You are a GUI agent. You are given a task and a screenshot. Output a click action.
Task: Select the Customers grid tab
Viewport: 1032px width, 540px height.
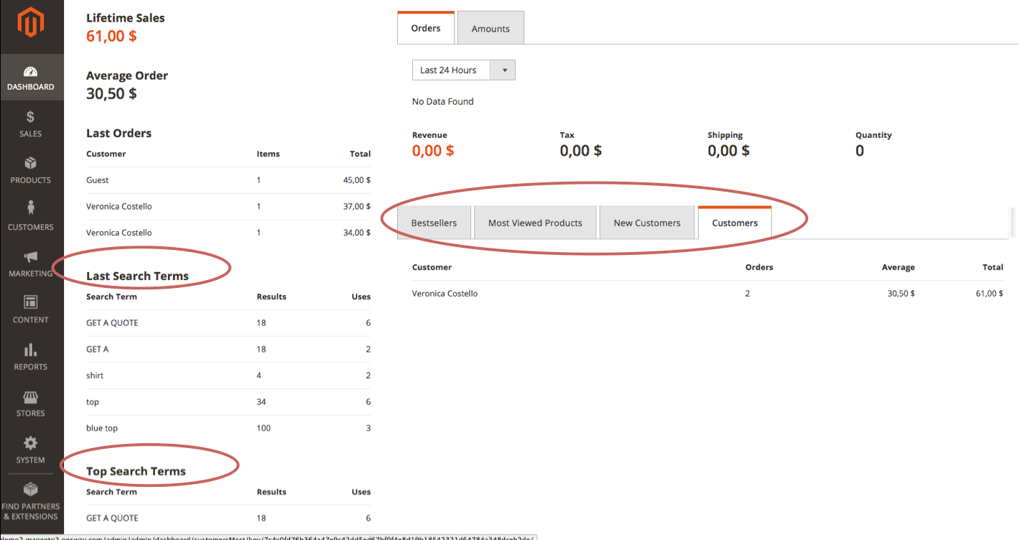click(x=735, y=223)
